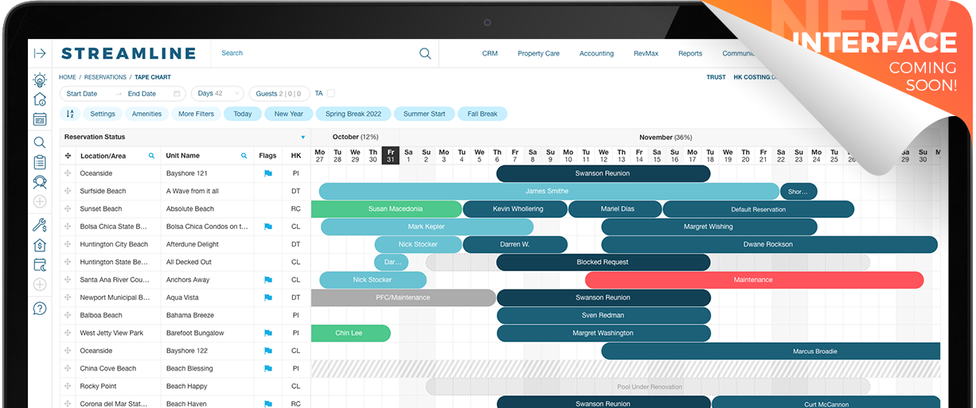The image size is (976, 408).
Task: Open the CRM menu
Action: [490, 54]
